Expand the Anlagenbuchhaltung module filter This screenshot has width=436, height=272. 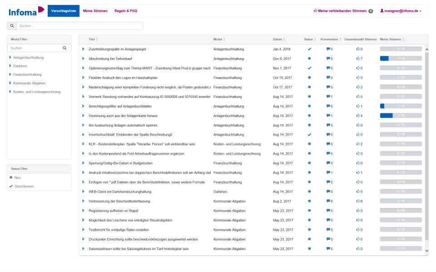pos(10,58)
